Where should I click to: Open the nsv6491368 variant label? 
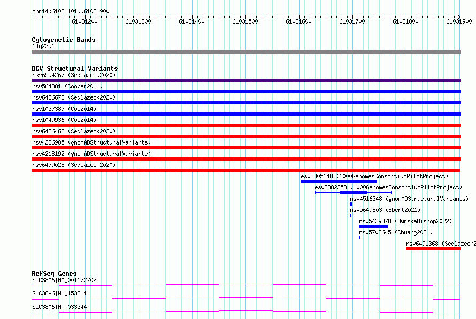click(x=441, y=244)
